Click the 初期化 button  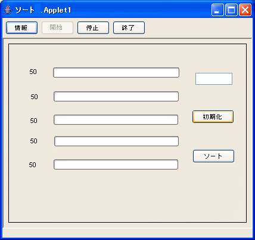click(213, 116)
